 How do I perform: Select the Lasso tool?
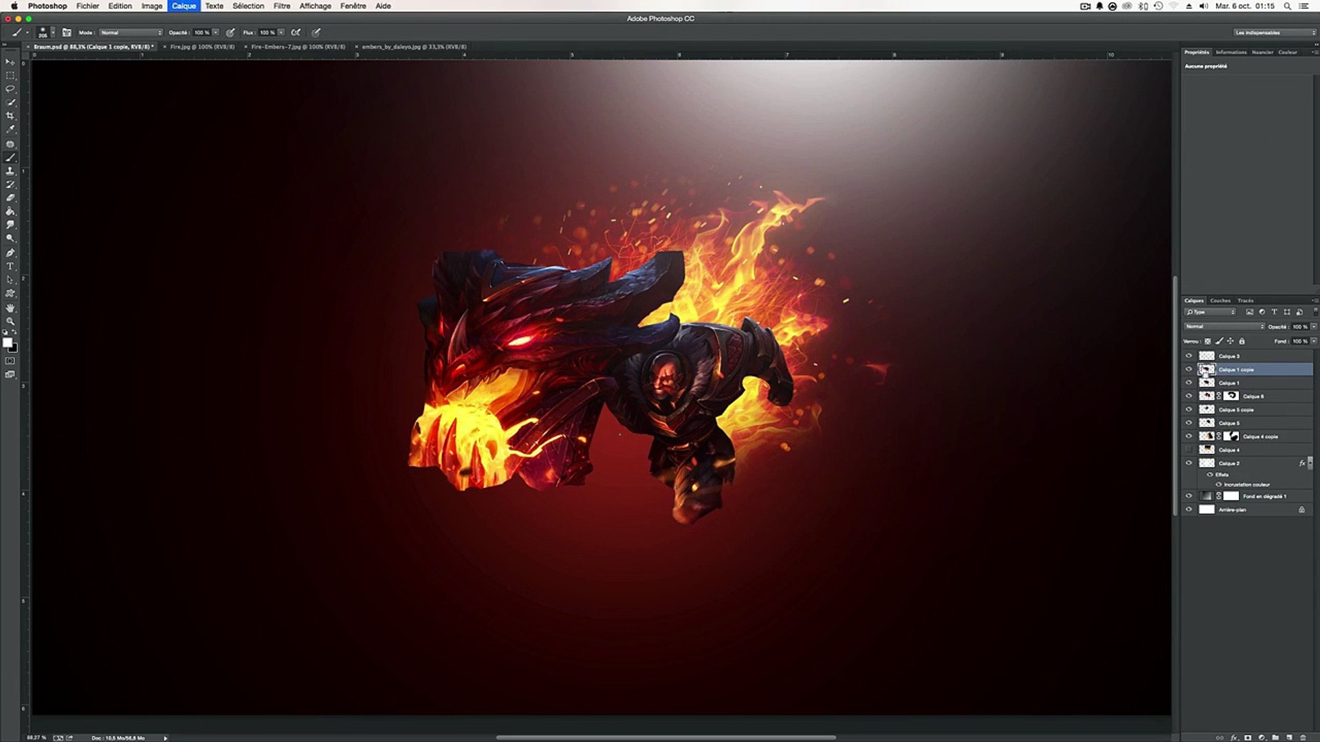10,89
